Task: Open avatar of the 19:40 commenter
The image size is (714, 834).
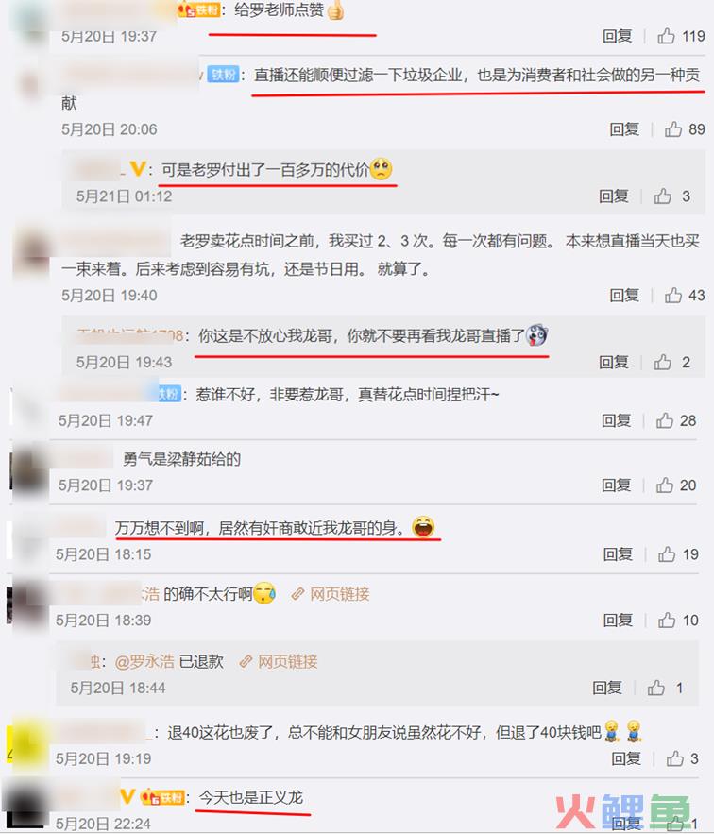Action: tap(30, 251)
